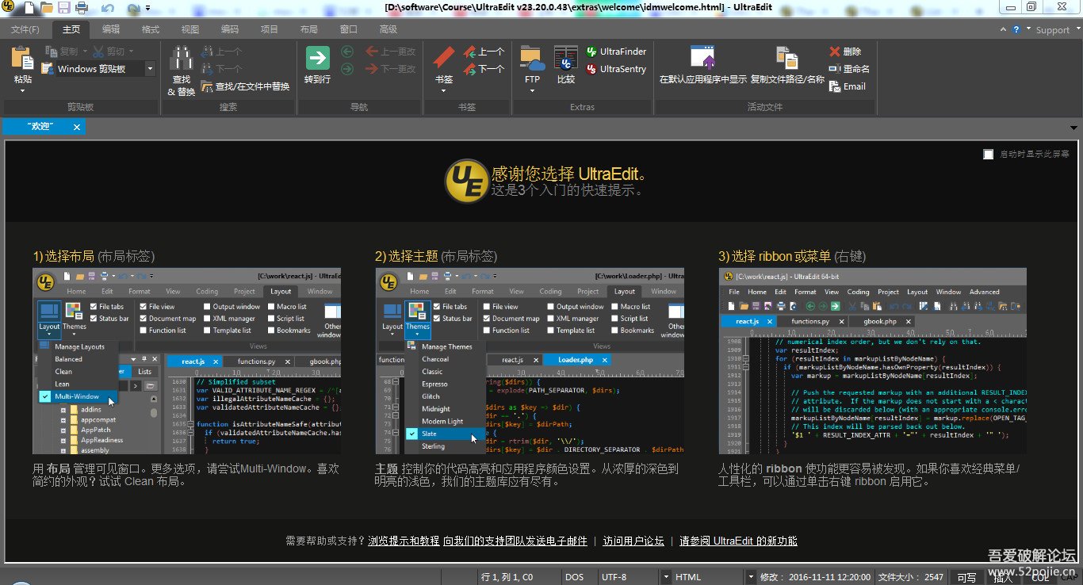Switch to the 高级 ribbon tab
Image resolution: width=1083 pixels, height=585 pixels.
coord(388,29)
